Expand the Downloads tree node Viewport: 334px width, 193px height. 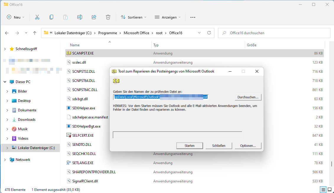pos(7,120)
